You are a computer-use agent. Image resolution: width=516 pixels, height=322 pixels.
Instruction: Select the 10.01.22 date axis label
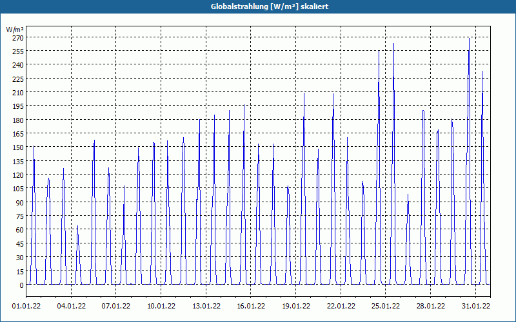coord(161,306)
